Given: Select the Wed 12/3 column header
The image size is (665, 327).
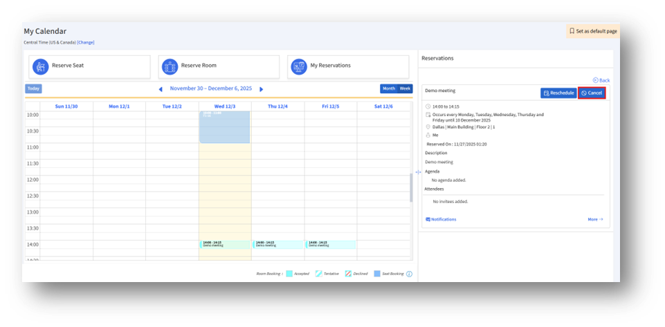Looking at the screenshot, I should coord(224,106).
